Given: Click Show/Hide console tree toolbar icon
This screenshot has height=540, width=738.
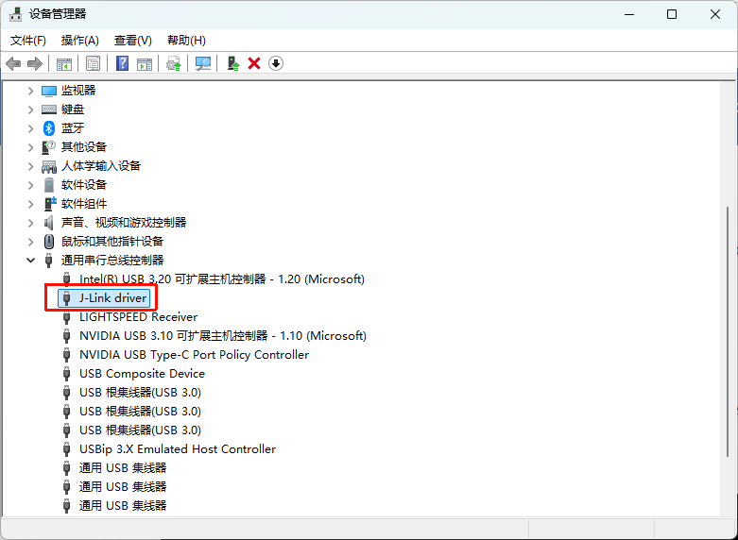Looking at the screenshot, I should 64,63.
